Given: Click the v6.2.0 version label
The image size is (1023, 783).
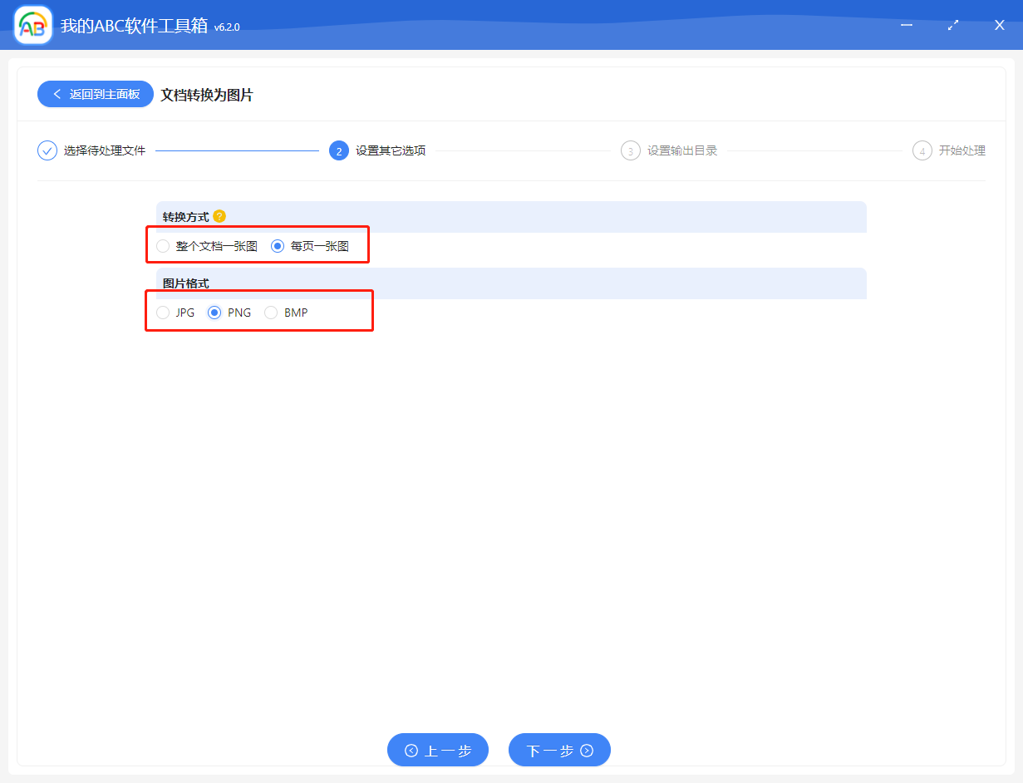Looking at the screenshot, I should pos(227,27).
